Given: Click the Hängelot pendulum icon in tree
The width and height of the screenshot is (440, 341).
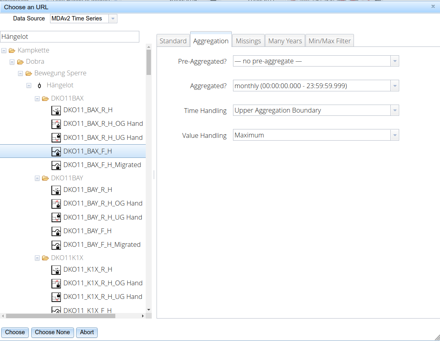Looking at the screenshot, I should (x=39, y=86).
